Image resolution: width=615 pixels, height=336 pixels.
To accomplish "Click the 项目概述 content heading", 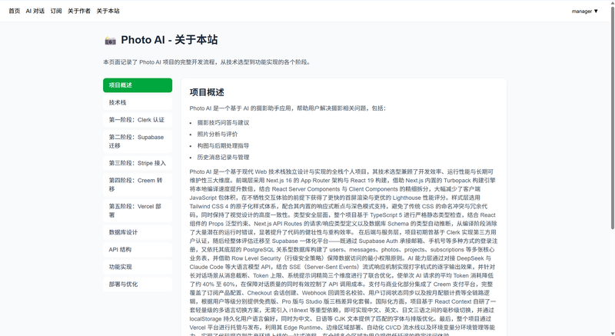I will pyautogui.click(x=207, y=92).
